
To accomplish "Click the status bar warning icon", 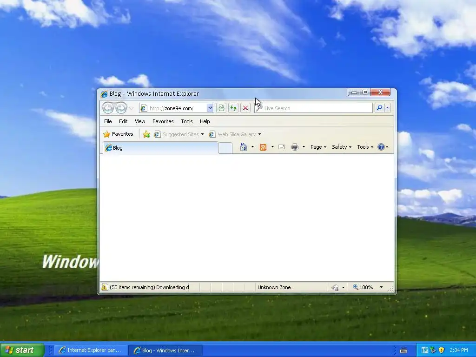I will tap(105, 287).
